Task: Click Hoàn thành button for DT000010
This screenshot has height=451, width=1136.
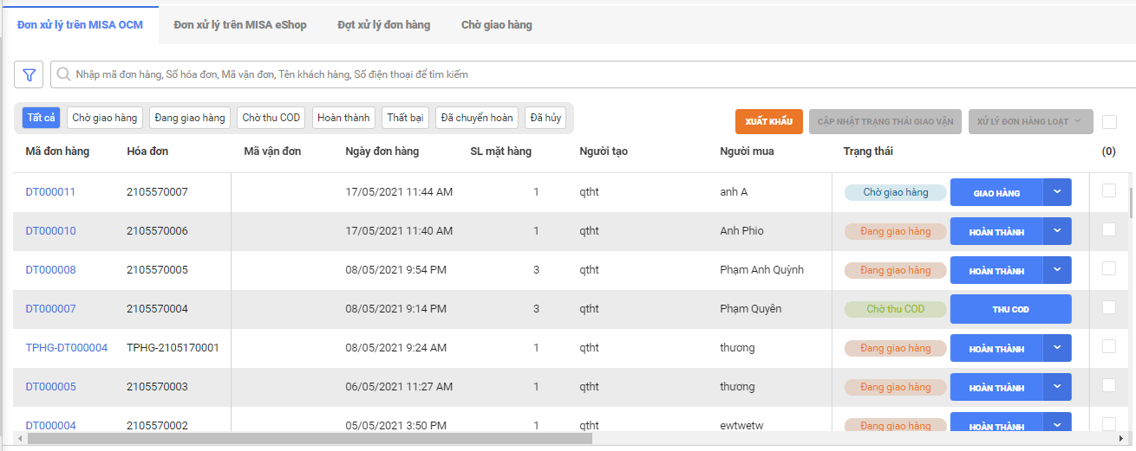Action: pos(996,231)
